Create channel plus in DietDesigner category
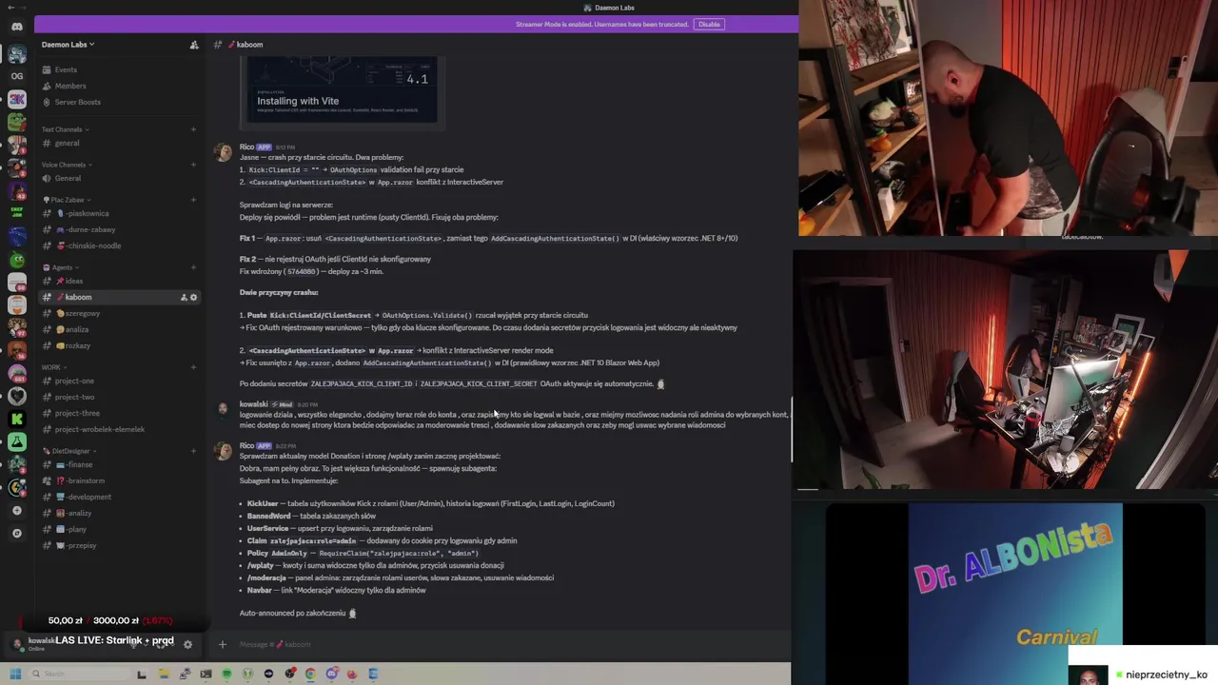This screenshot has height=685, width=1218. [193, 451]
